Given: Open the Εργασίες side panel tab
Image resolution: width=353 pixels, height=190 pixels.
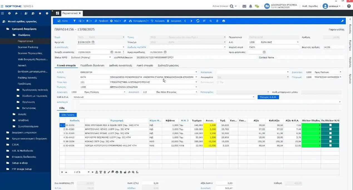Looking at the screenshot, I should [350, 28].
